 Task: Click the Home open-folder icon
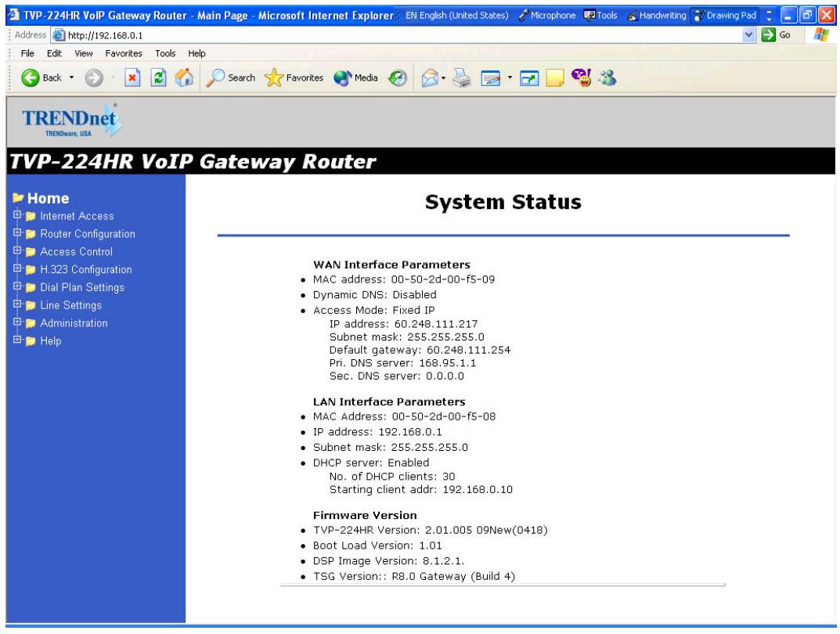[x=19, y=198]
